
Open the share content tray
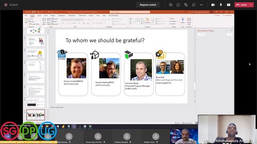coord(228,5)
